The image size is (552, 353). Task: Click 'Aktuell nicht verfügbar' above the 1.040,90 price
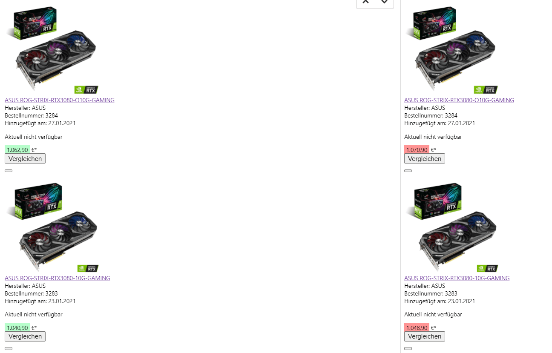[x=34, y=315]
